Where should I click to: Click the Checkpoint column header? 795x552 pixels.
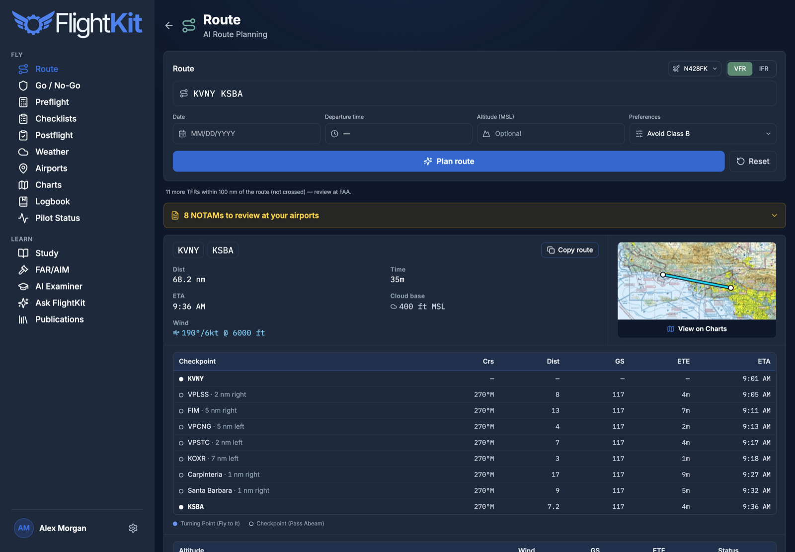(197, 361)
